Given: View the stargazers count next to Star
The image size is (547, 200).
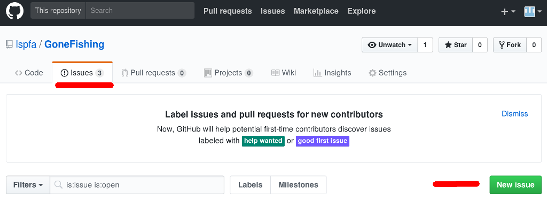Looking at the screenshot, I should (x=480, y=45).
